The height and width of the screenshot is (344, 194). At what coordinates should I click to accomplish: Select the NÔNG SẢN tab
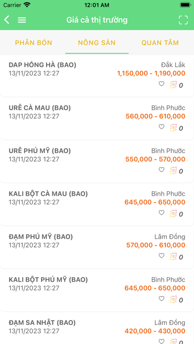pyautogui.click(x=97, y=43)
